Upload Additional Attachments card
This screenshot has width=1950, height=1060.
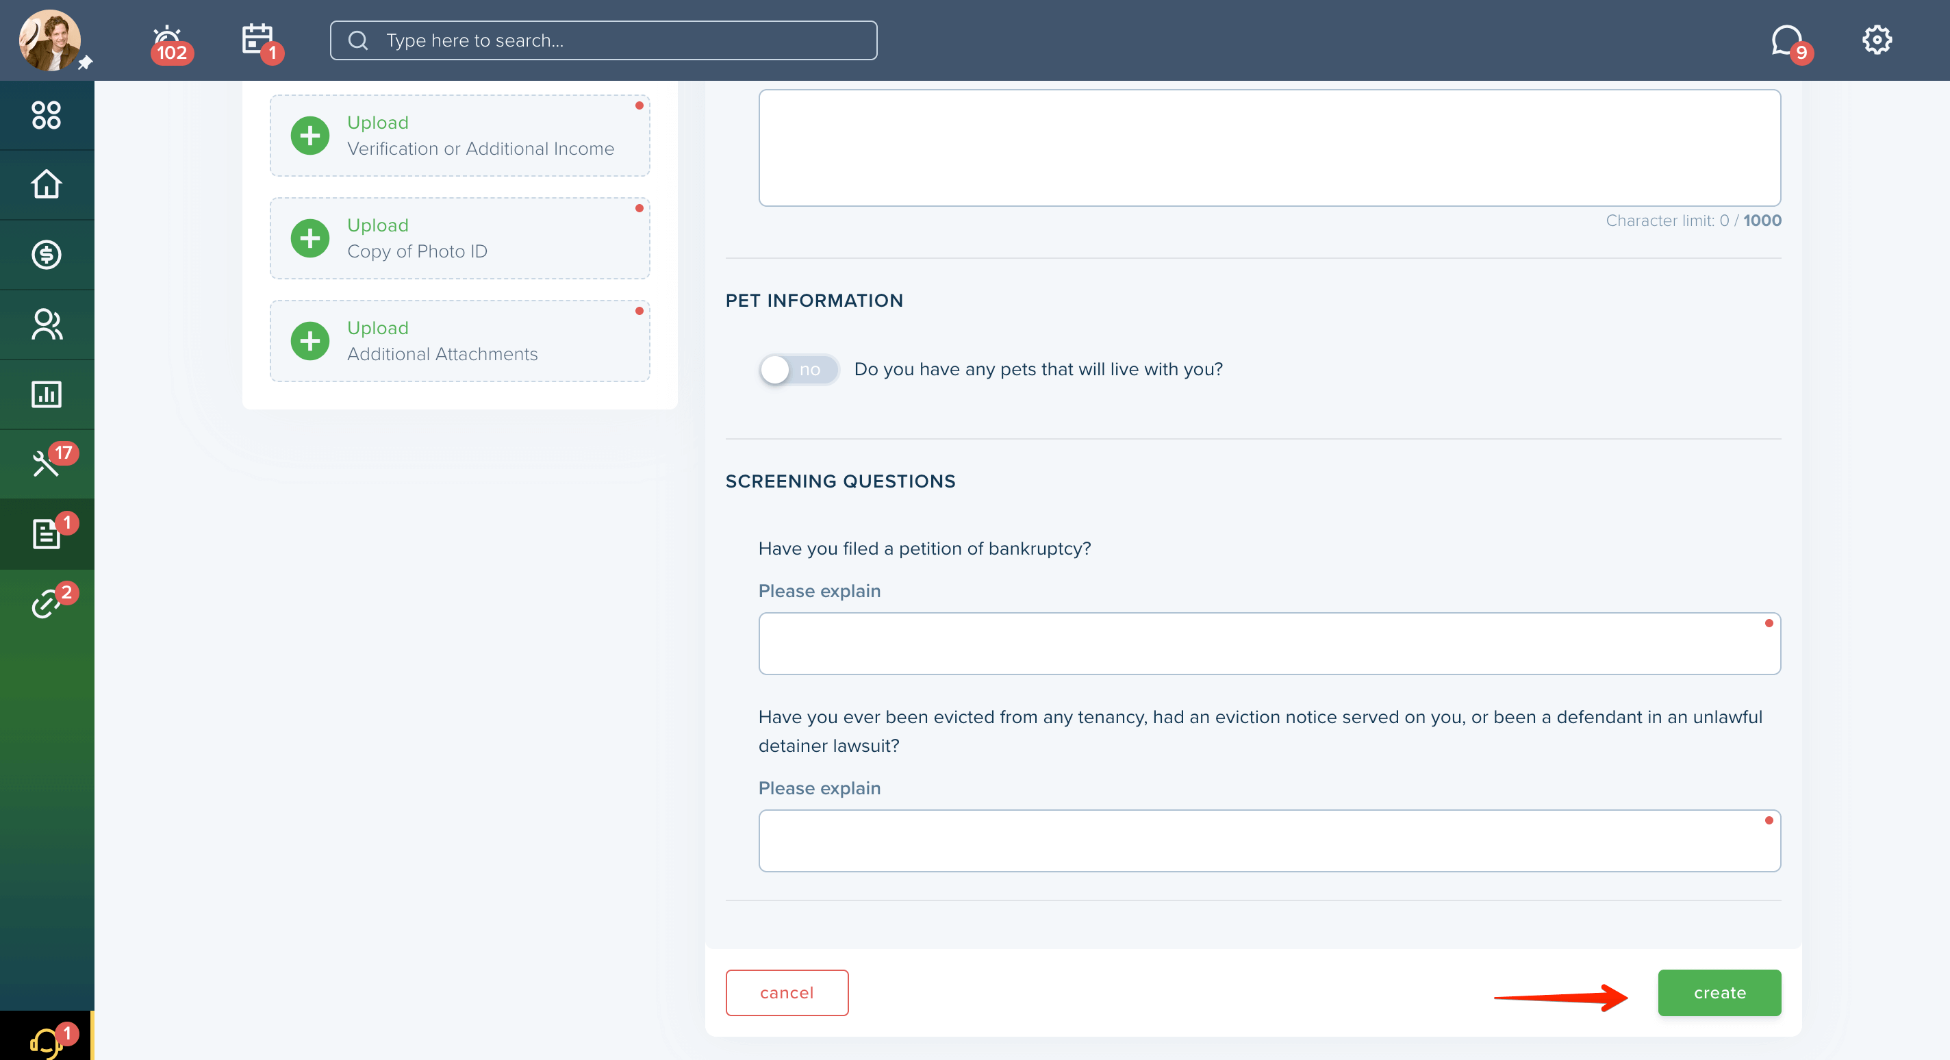pyautogui.click(x=459, y=341)
